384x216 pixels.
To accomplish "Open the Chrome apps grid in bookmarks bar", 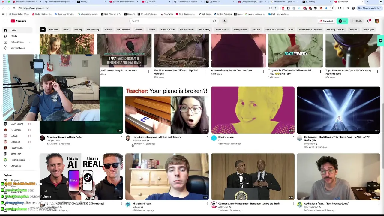I will (3, 14).
